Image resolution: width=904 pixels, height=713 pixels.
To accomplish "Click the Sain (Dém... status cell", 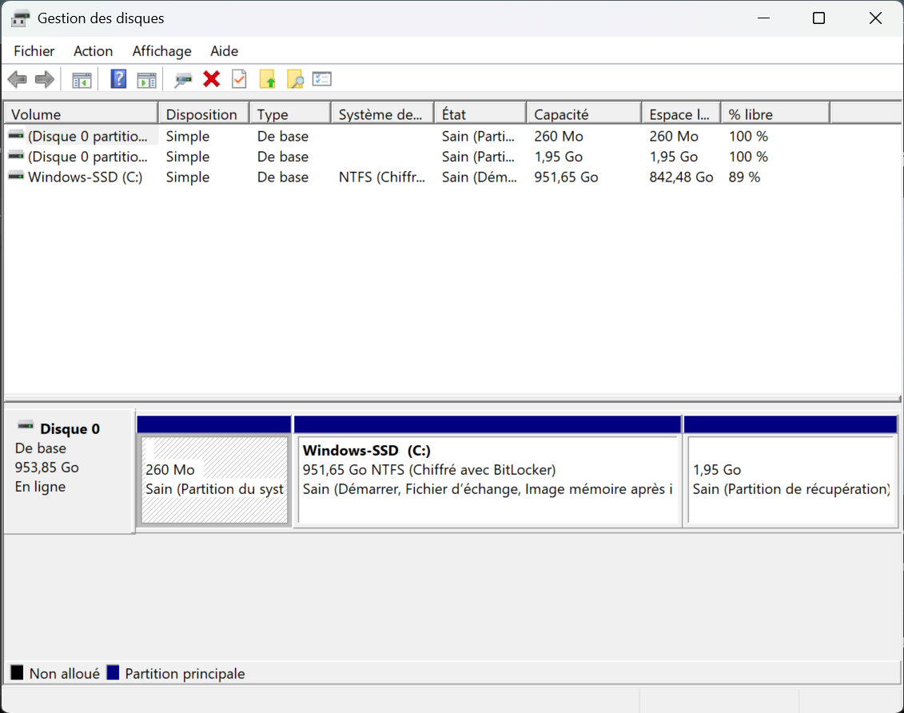I will [x=479, y=177].
